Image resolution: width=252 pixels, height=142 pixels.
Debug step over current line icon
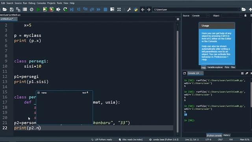click(79, 9)
